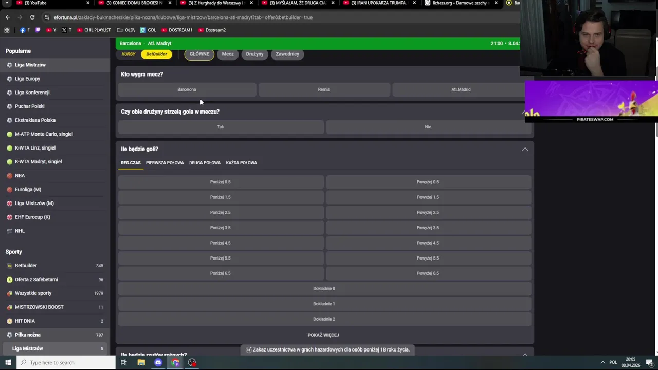
Task: Click the tennis ball icon beside K-WTA Linz
Action: pyautogui.click(x=10, y=148)
